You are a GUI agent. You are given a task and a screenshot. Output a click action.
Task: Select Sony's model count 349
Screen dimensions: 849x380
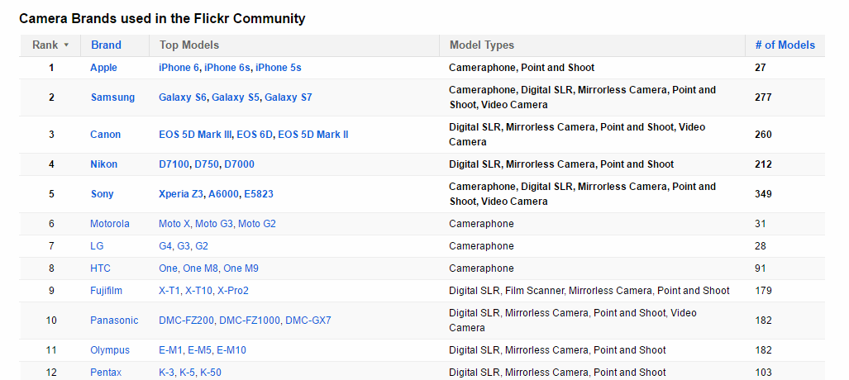pyautogui.click(x=763, y=194)
